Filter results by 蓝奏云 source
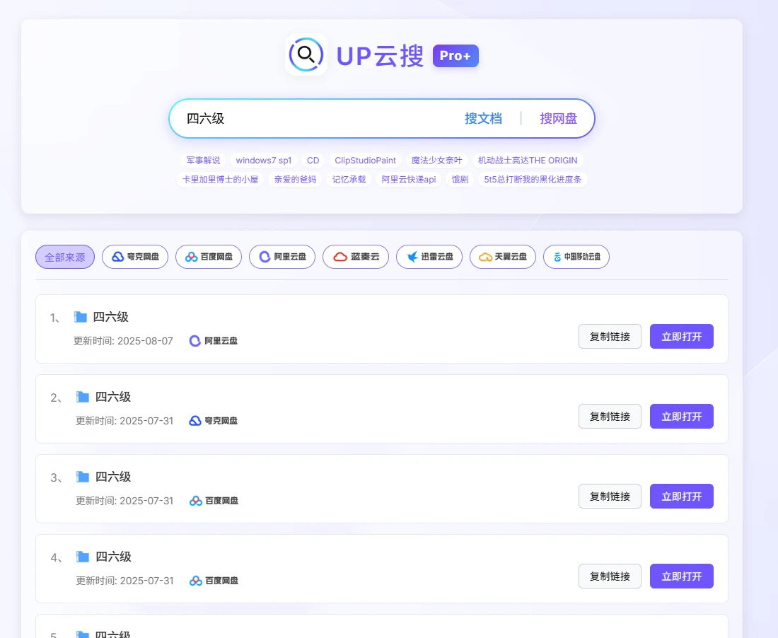 [x=356, y=257]
